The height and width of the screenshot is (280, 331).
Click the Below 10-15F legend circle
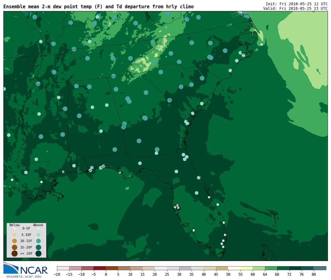(x=15, y=241)
